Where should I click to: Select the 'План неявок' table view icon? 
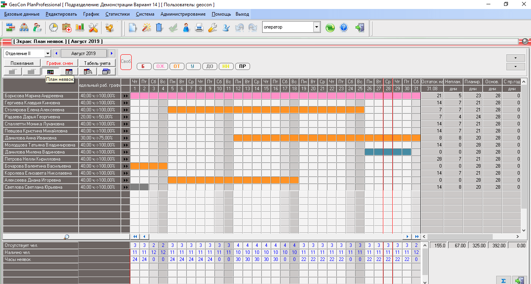pyautogui.click(x=50, y=71)
